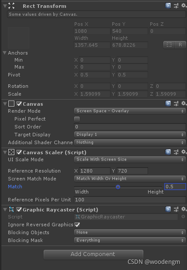Click the Canvas component icon
Viewport: 187px width, 270px height.
pos(11,104)
